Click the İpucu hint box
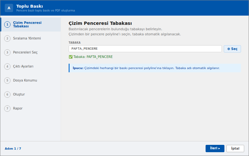Screen dimensions: 249x156 [155, 68]
